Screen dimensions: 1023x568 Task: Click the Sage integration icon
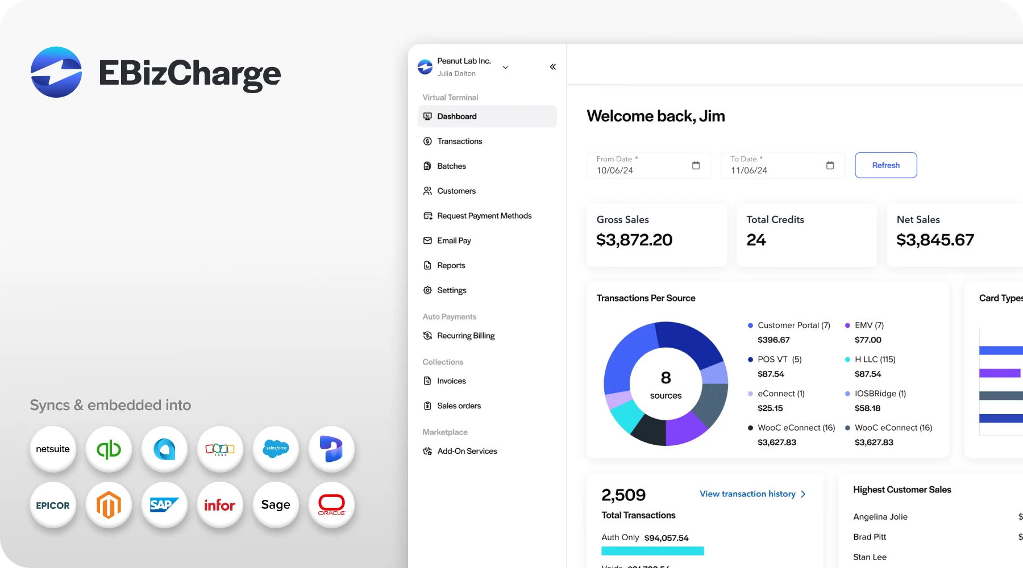point(276,504)
